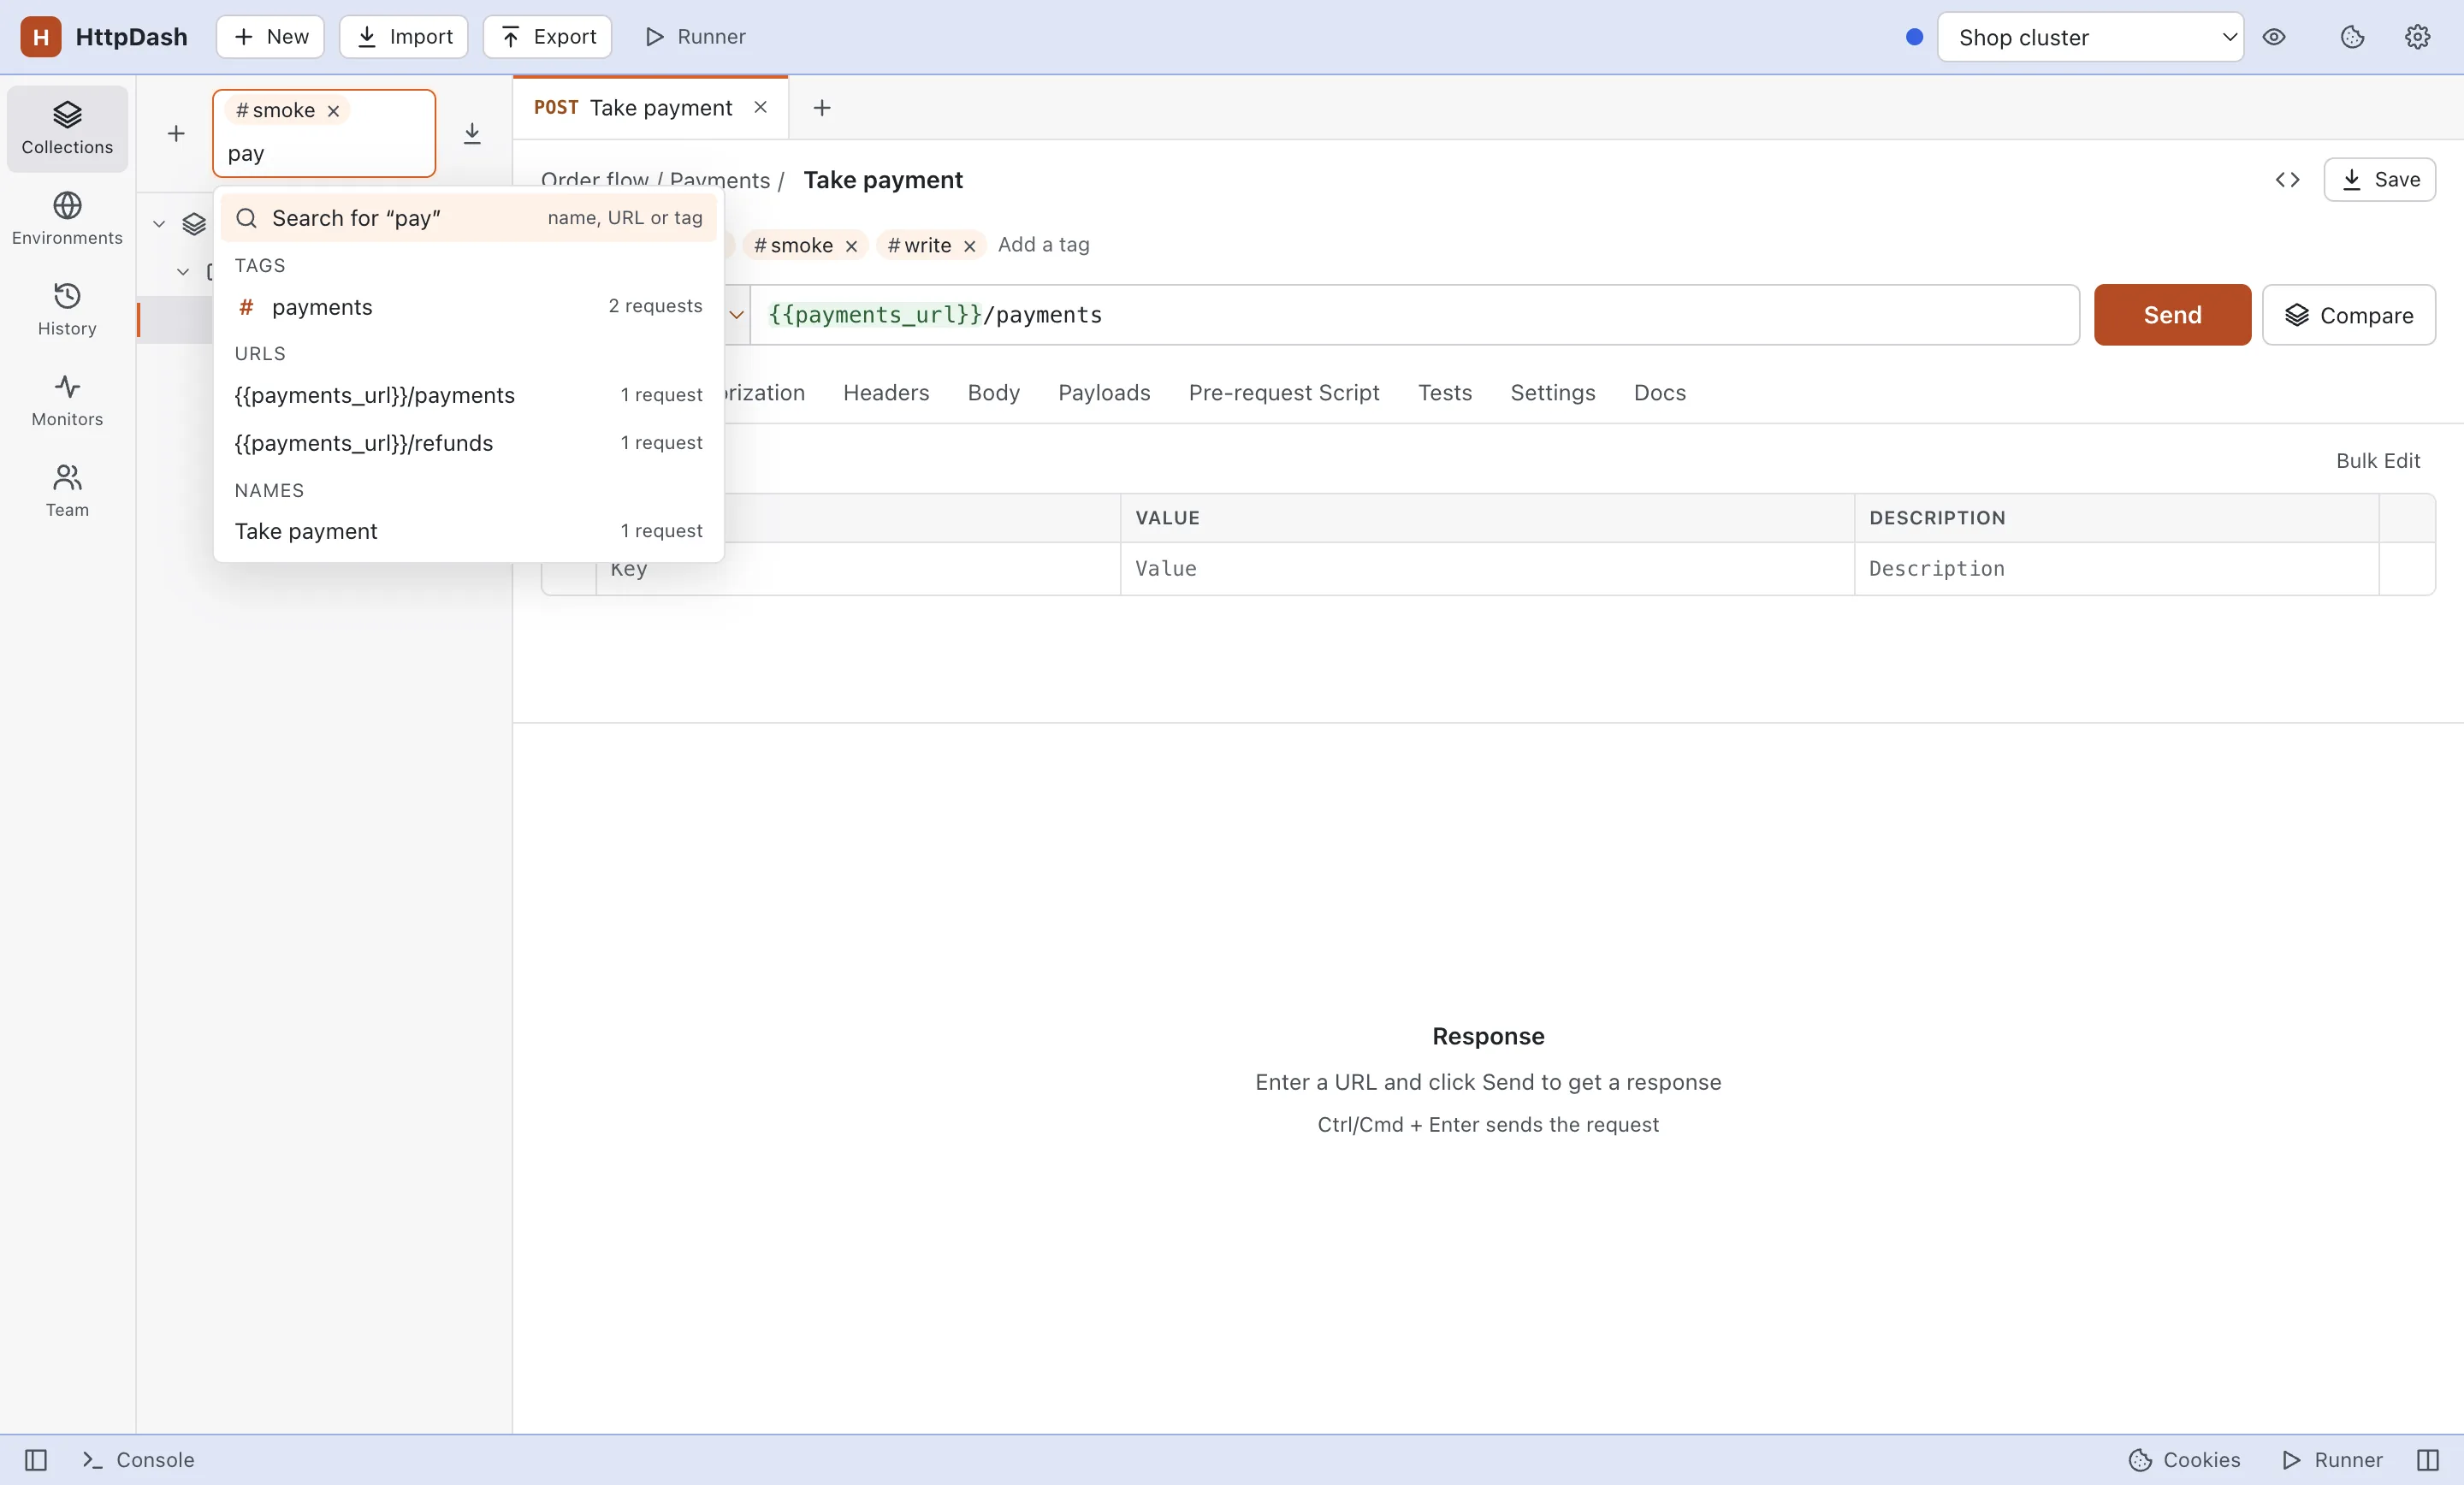Open the Team panel

[67, 491]
